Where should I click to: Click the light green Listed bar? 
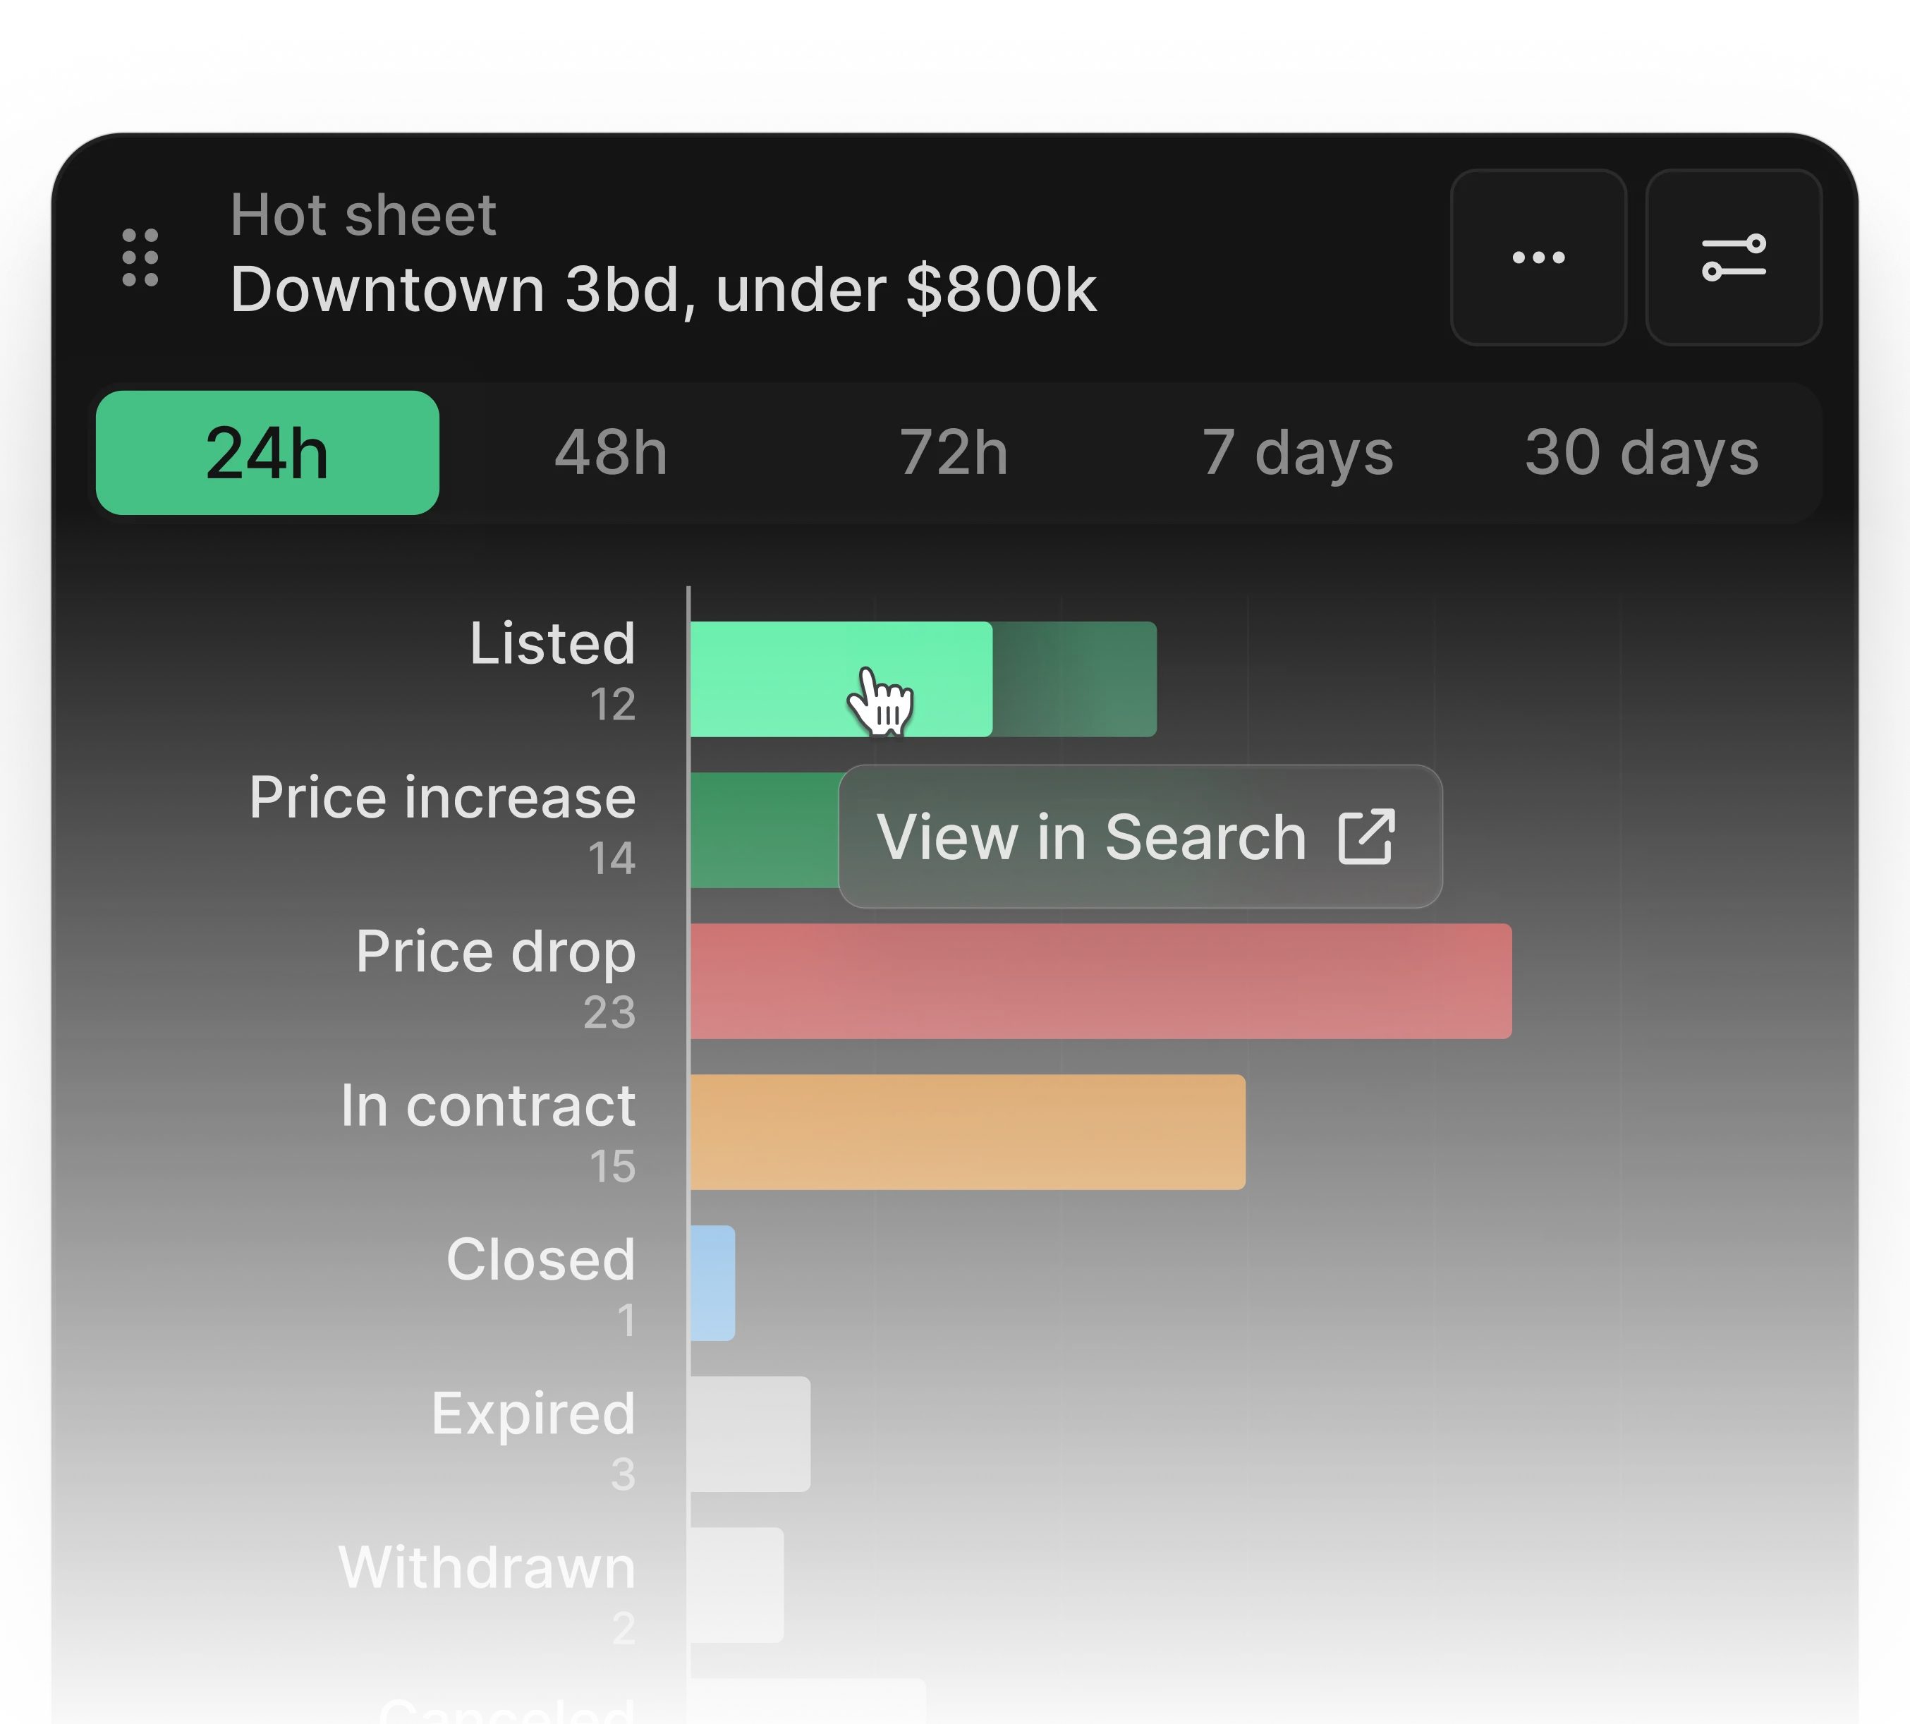tap(777, 678)
